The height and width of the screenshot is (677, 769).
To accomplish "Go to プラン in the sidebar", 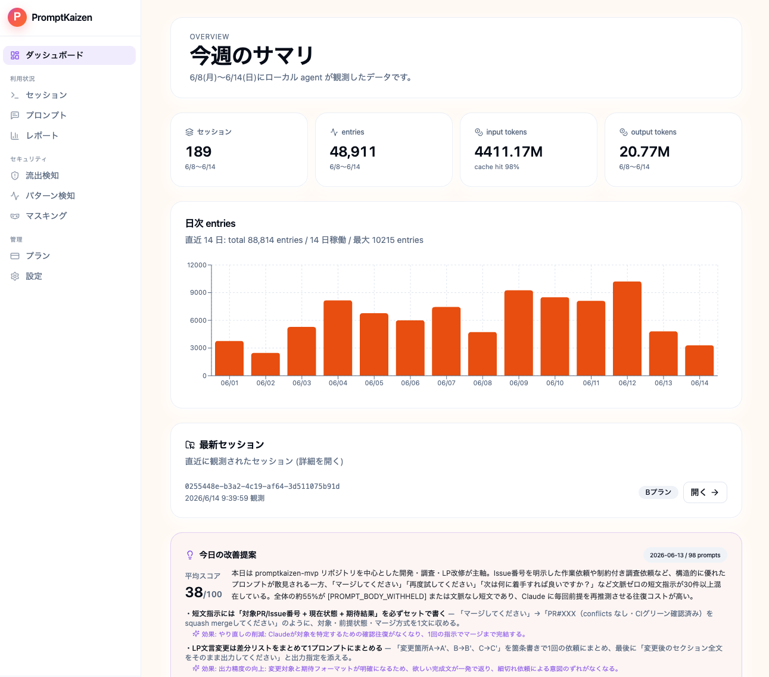I will 70,256.
